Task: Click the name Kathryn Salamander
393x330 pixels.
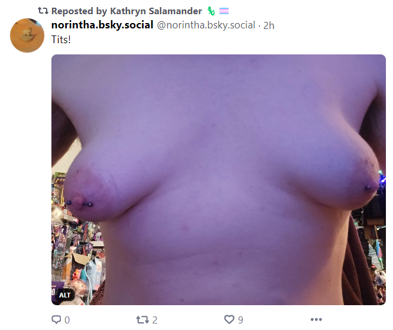Action: [x=156, y=11]
